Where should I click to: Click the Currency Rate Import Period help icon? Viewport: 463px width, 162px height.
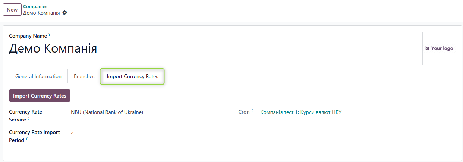(26, 139)
